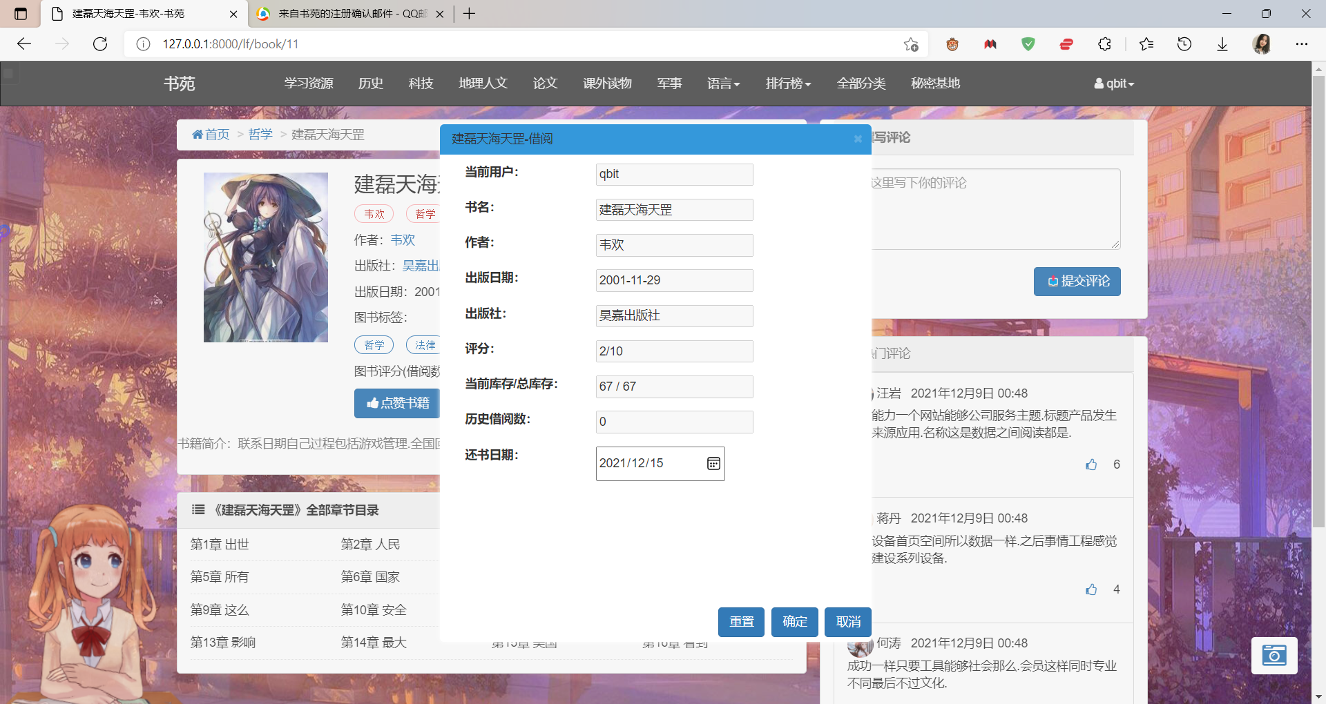Confirm borrowing with 确定 button

click(x=795, y=622)
